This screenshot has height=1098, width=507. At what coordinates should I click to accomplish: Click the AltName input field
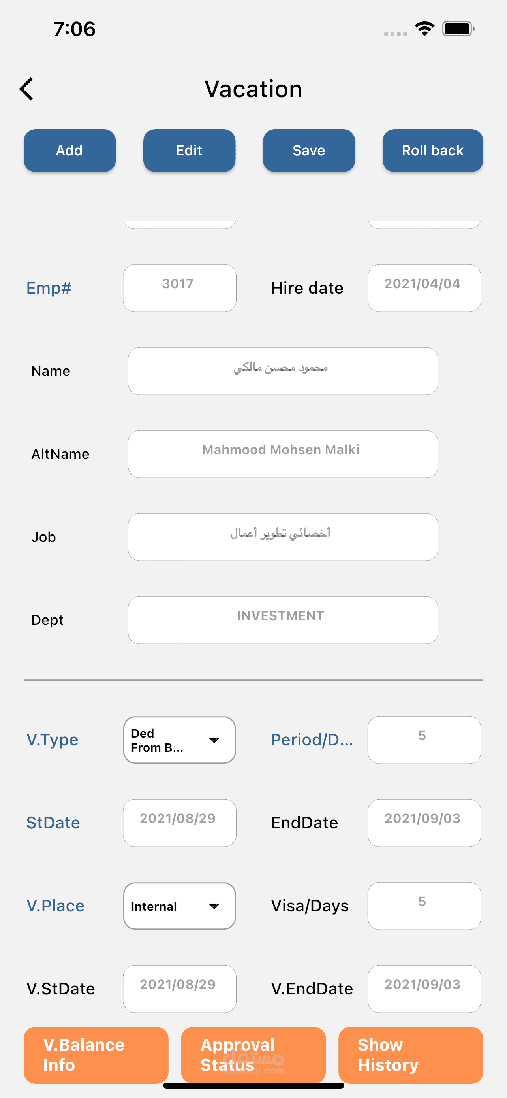click(283, 454)
